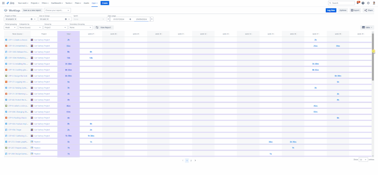Click the start date 01/07/2024 field

(x=118, y=19)
